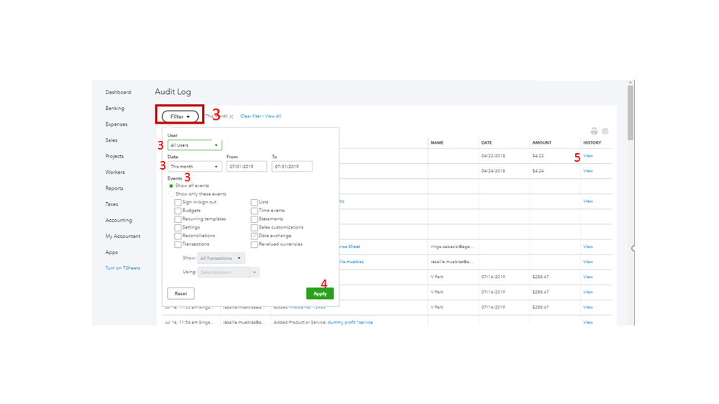Open Banking in the left navigation

(114, 109)
